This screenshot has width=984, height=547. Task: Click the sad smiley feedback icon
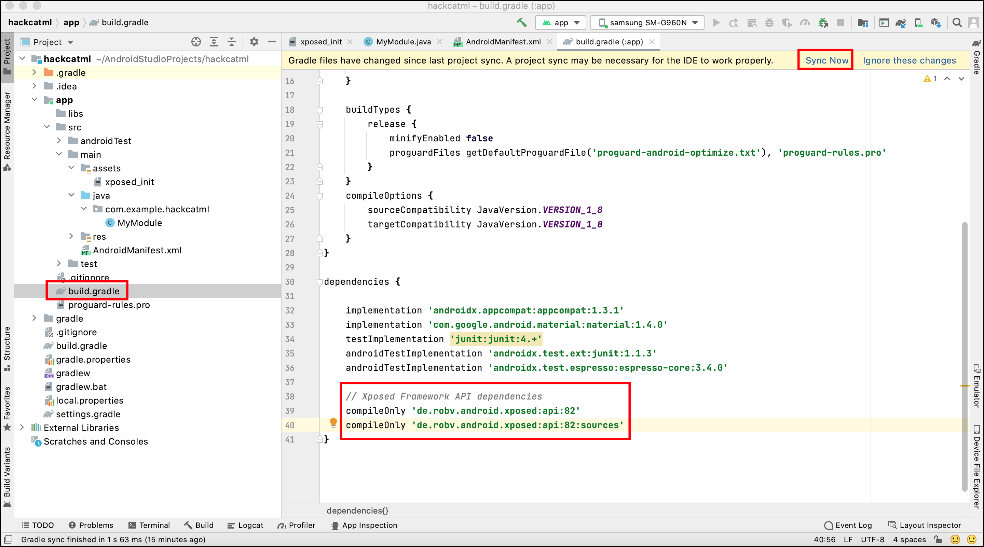coord(971,539)
